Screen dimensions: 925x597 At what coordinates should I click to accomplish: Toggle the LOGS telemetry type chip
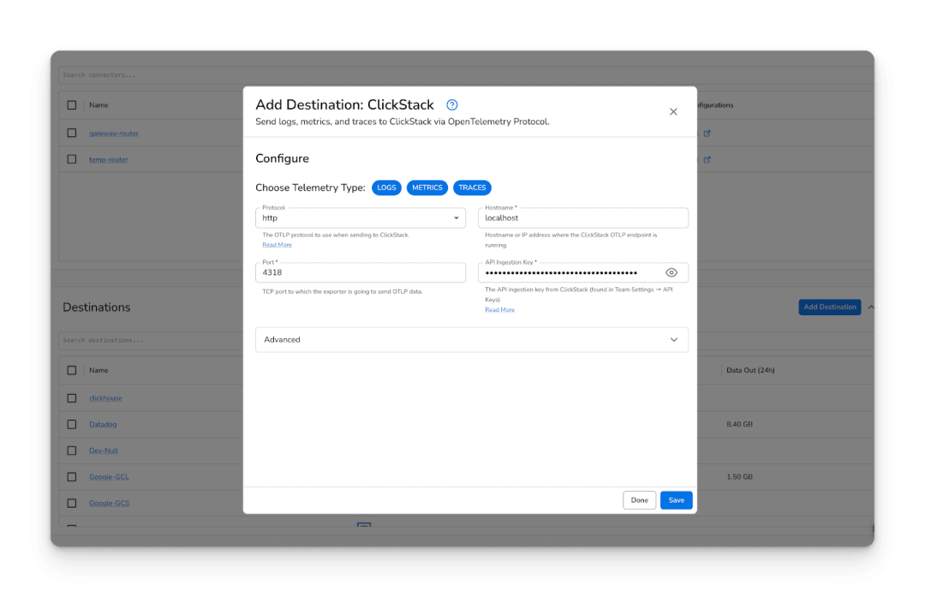(x=386, y=188)
